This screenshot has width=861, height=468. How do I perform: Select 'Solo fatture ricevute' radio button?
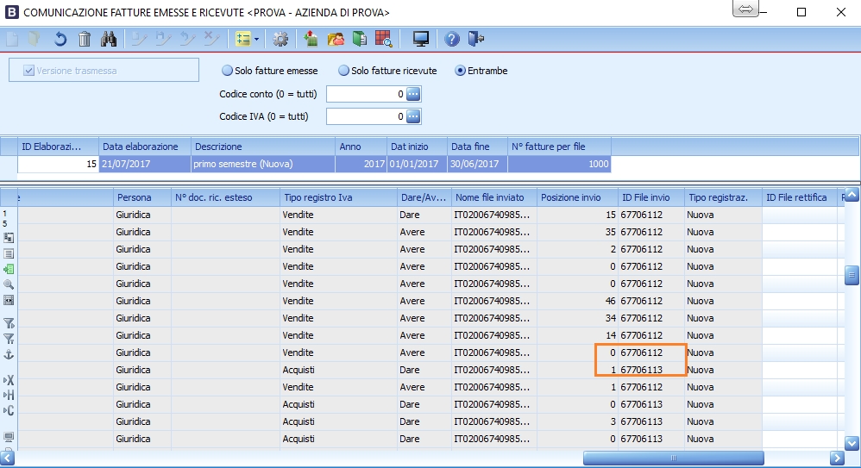[343, 71]
